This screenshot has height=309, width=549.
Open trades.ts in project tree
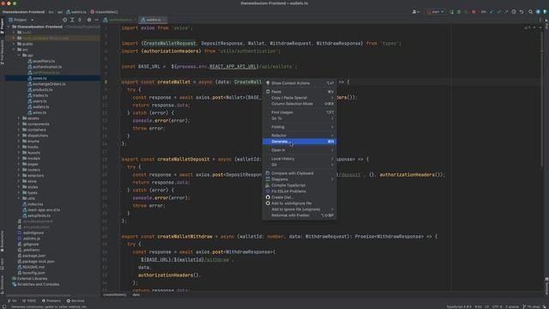[38, 95]
